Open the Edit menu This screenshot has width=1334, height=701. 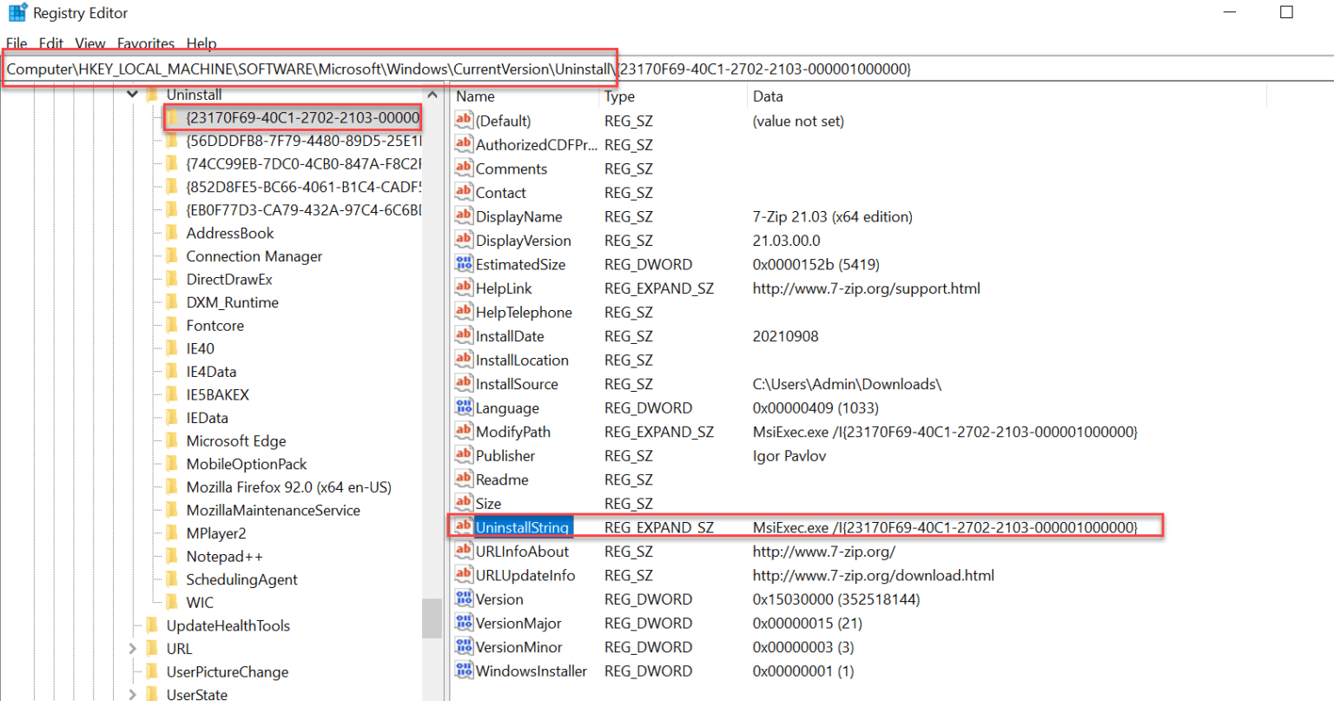point(50,43)
